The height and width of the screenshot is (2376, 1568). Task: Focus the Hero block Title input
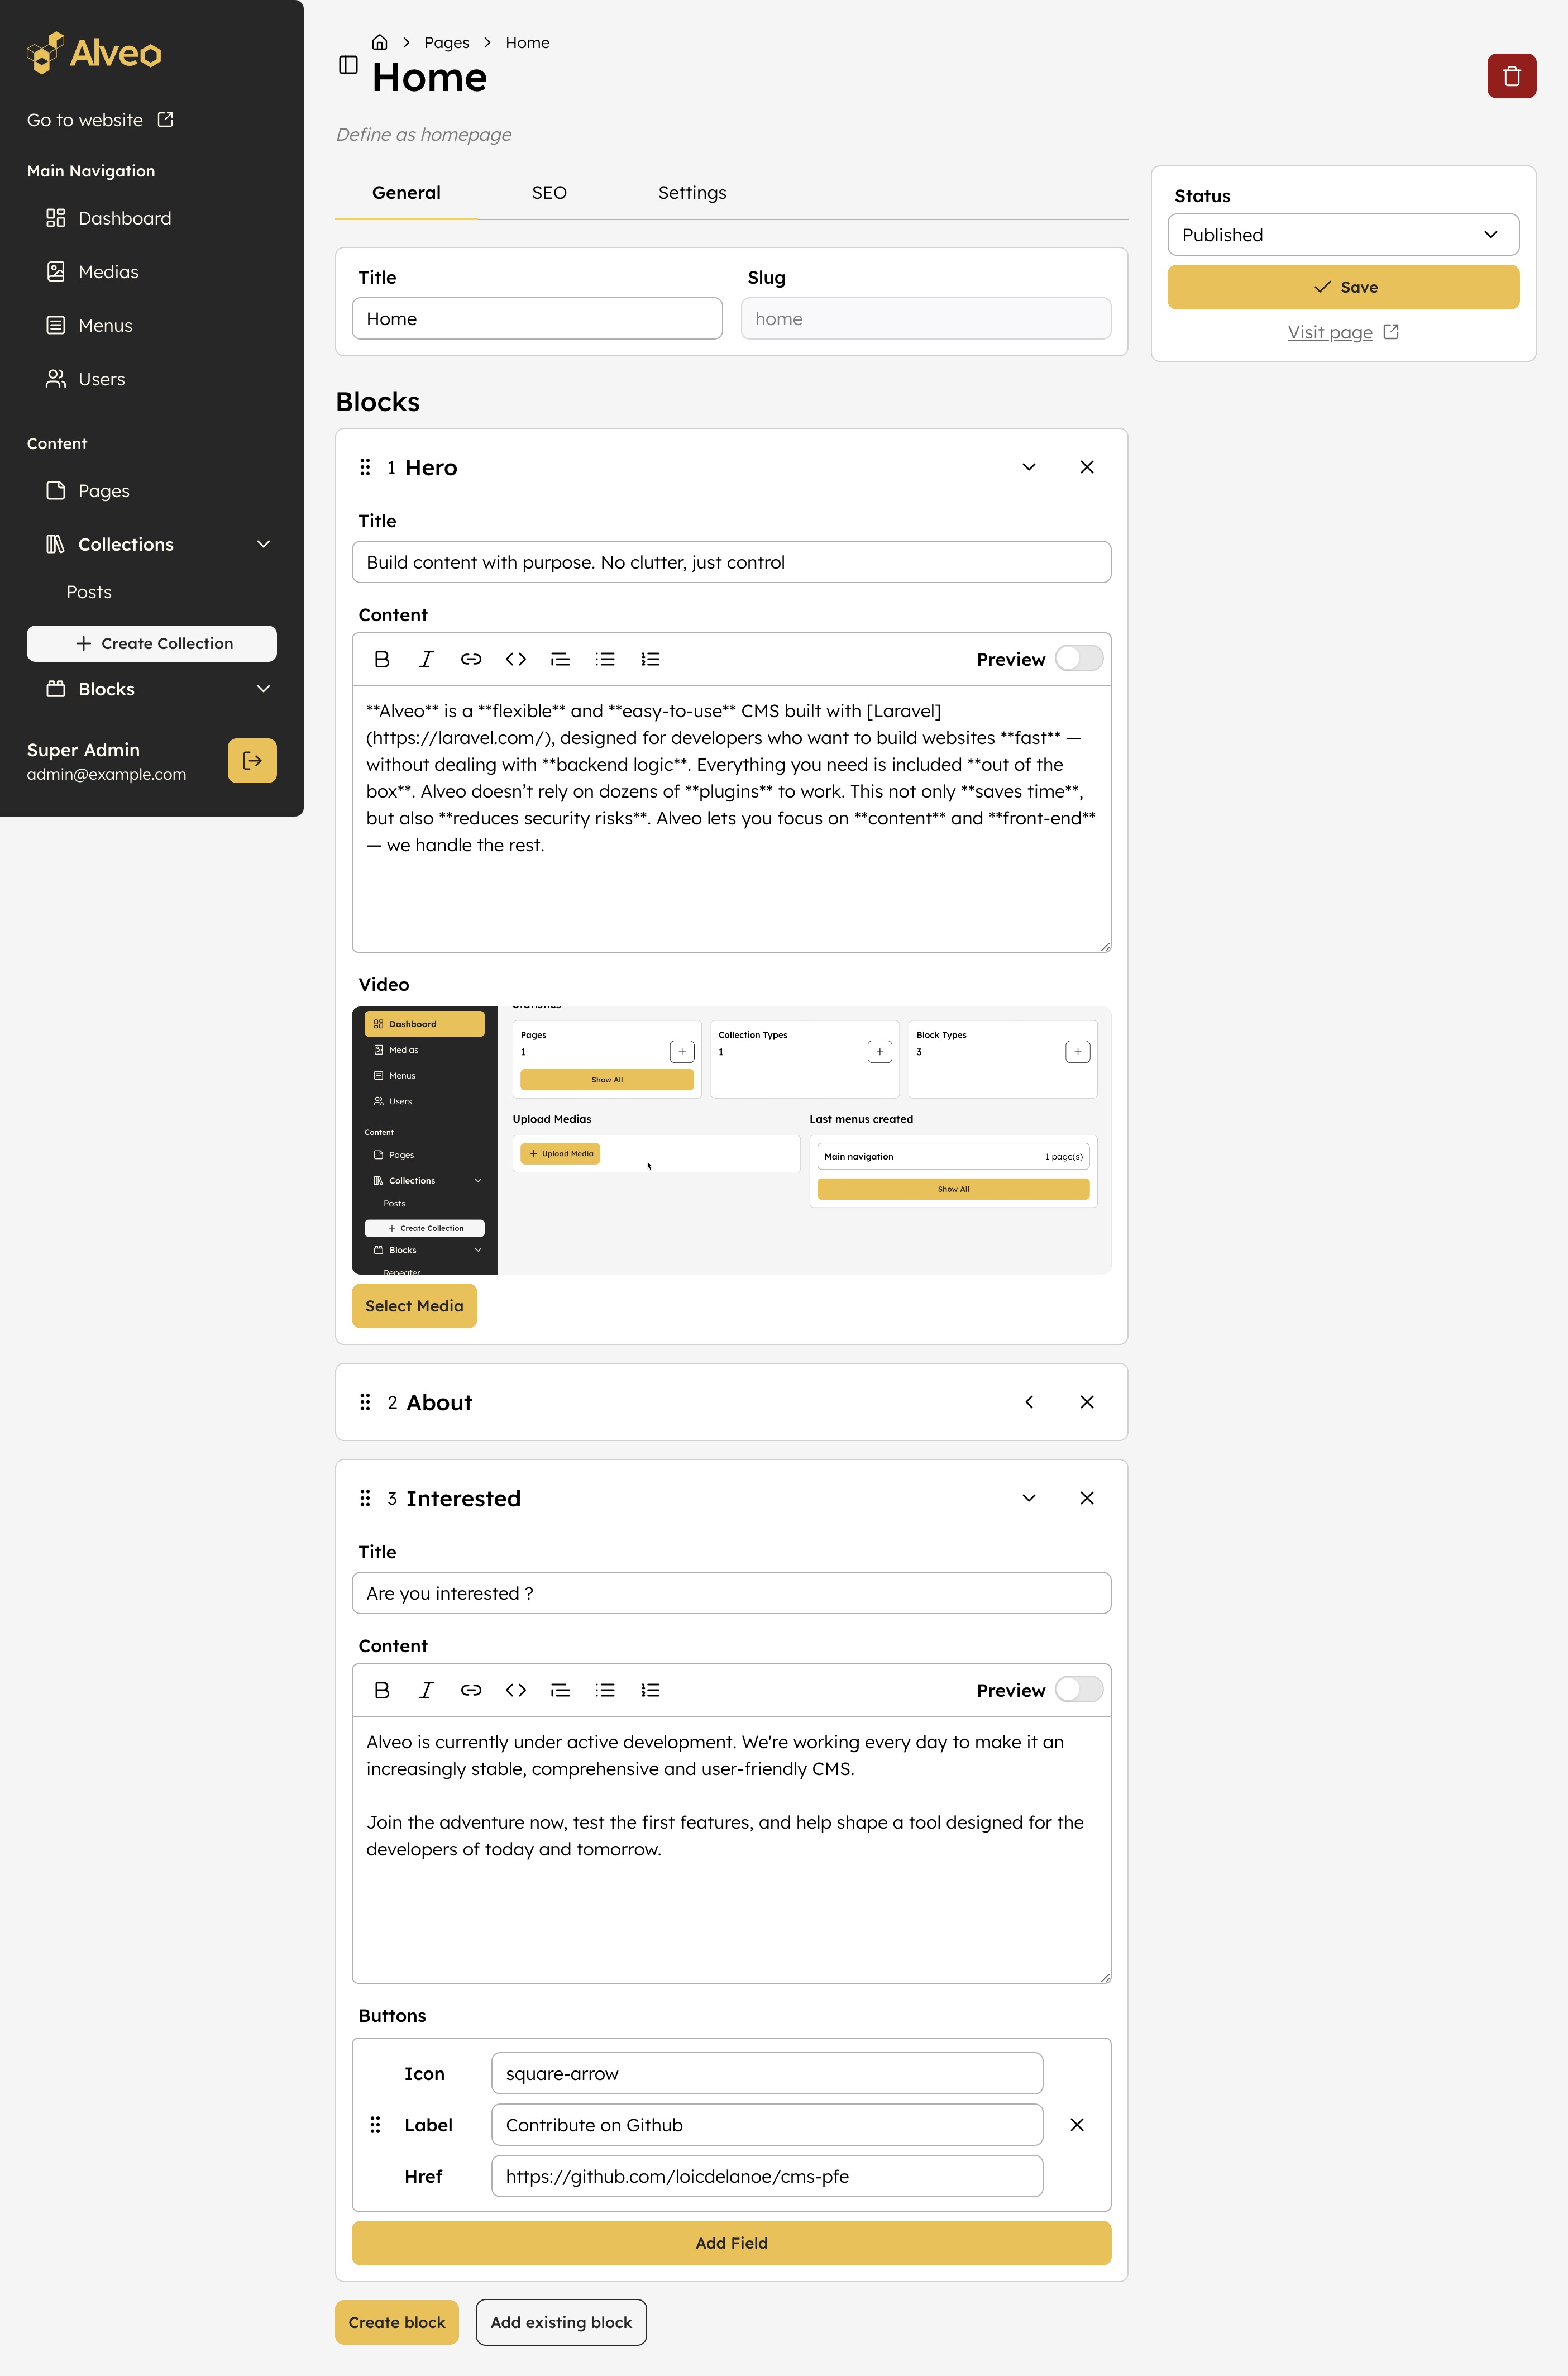[x=731, y=562]
